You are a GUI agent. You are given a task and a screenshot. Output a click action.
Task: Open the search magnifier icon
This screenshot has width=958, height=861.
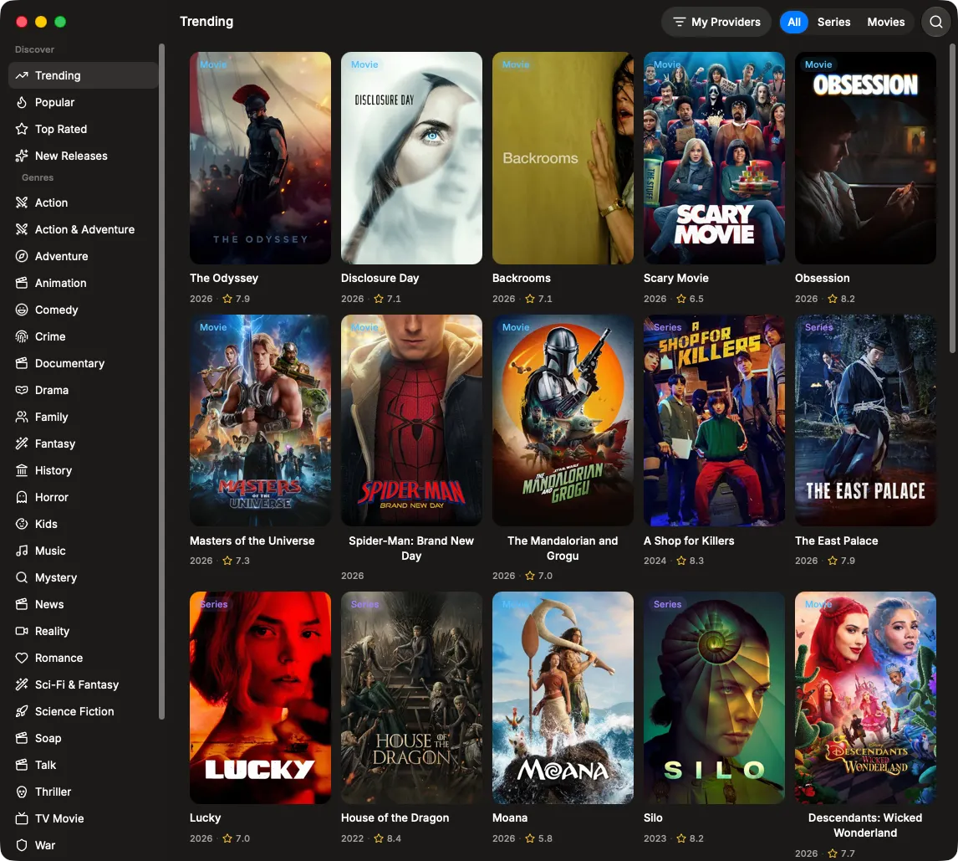(935, 22)
